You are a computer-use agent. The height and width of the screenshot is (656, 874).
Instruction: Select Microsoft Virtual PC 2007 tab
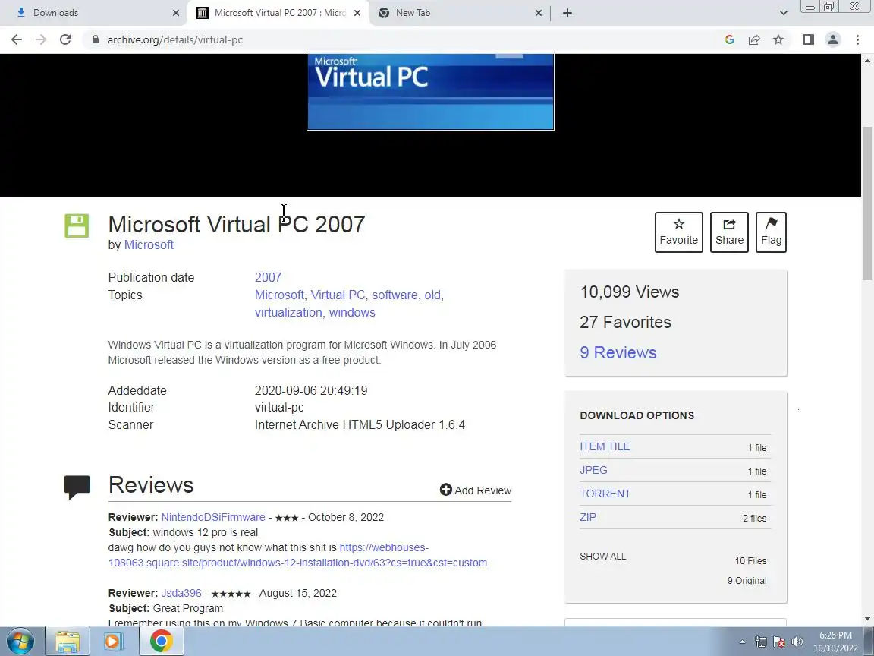click(x=280, y=12)
